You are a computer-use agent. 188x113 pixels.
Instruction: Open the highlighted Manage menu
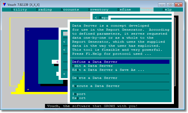click(x=147, y=10)
